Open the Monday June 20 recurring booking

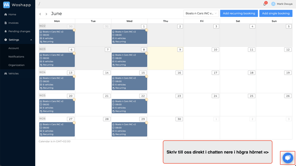pos(57,106)
